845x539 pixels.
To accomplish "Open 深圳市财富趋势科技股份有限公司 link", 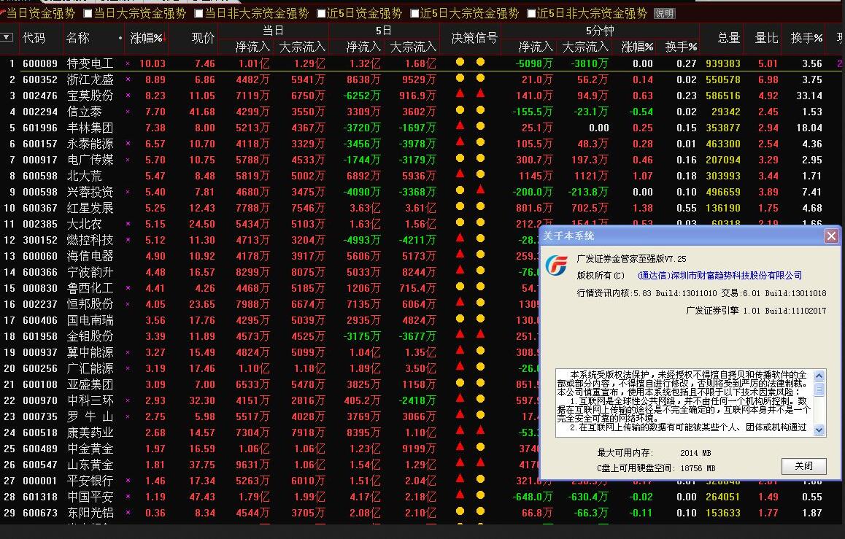I will click(x=719, y=275).
